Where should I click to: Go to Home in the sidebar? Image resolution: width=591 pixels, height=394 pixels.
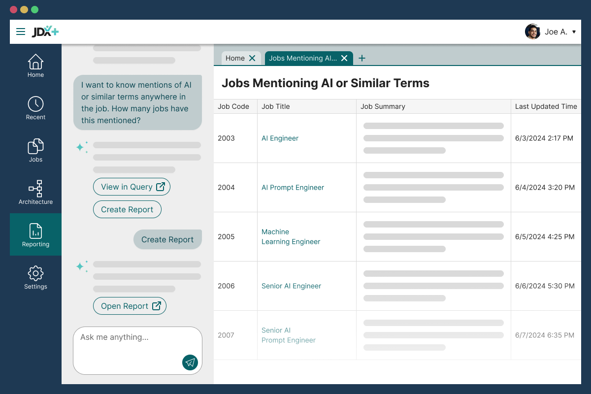(35, 66)
